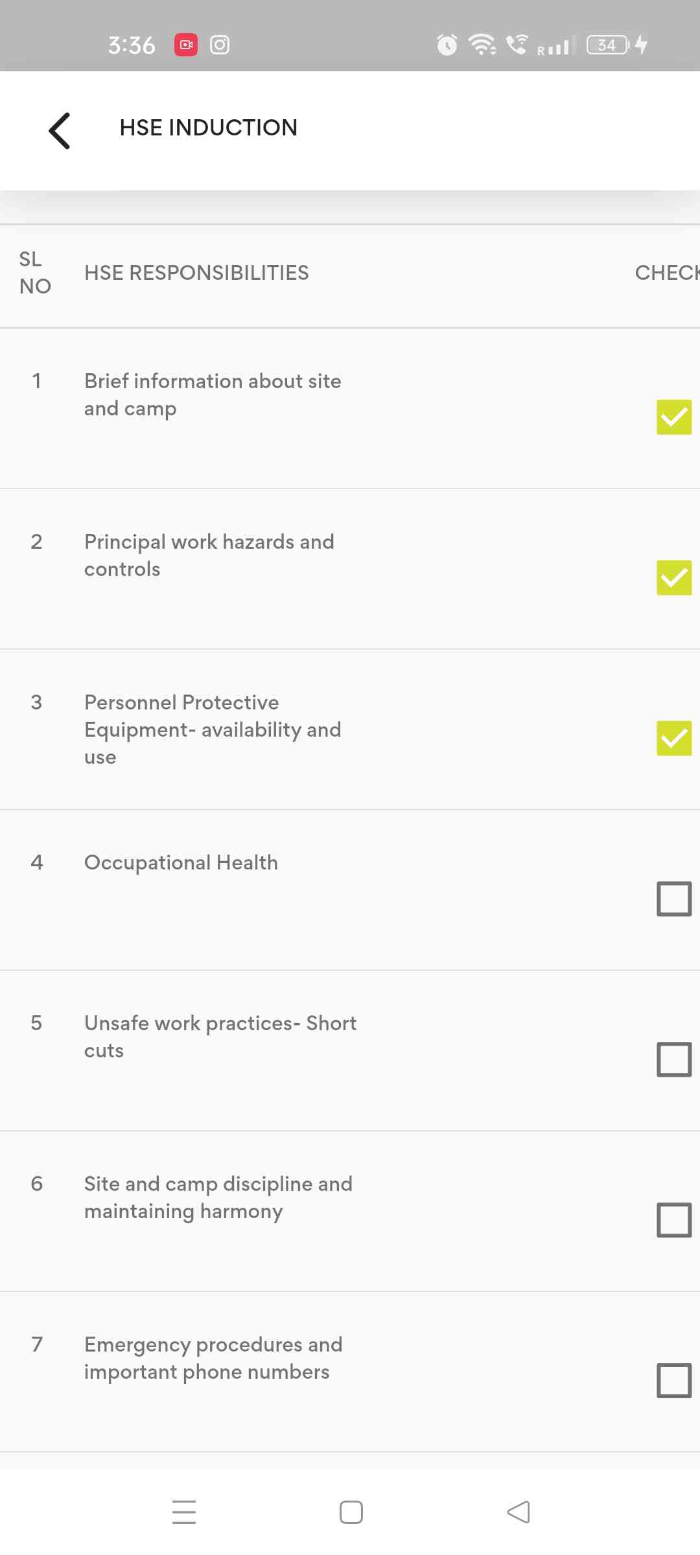Tick Unsafe work practices checkbox
Viewport: 700px width, 1555px height.
tap(674, 1059)
